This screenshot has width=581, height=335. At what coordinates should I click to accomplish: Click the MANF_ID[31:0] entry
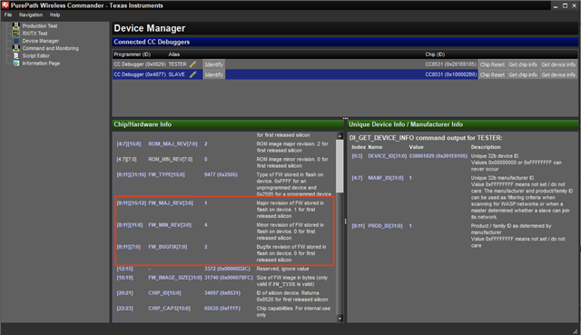[385, 178]
